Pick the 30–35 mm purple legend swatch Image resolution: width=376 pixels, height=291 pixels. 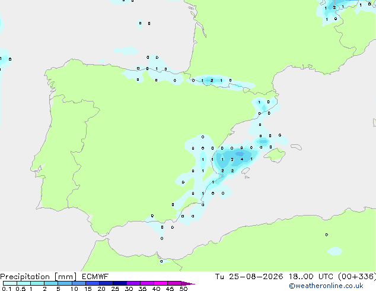coord(133,283)
